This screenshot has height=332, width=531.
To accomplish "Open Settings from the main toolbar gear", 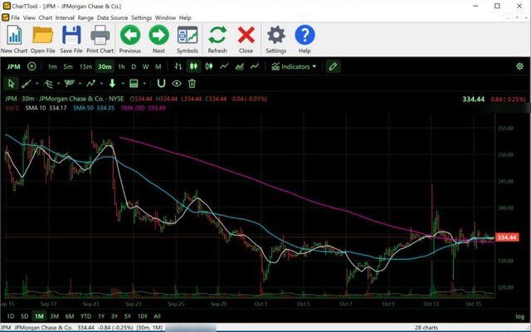I will (x=276, y=39).
